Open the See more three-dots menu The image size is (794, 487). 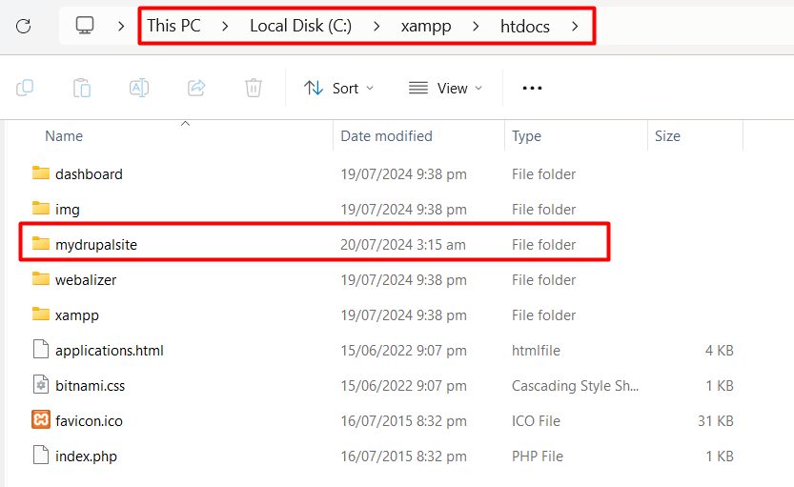pyautogui.click(x=532, y=88)
